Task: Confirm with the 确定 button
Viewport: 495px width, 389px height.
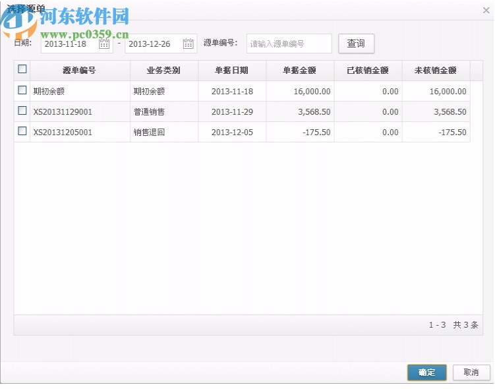Action: click(x=427, y=373)
